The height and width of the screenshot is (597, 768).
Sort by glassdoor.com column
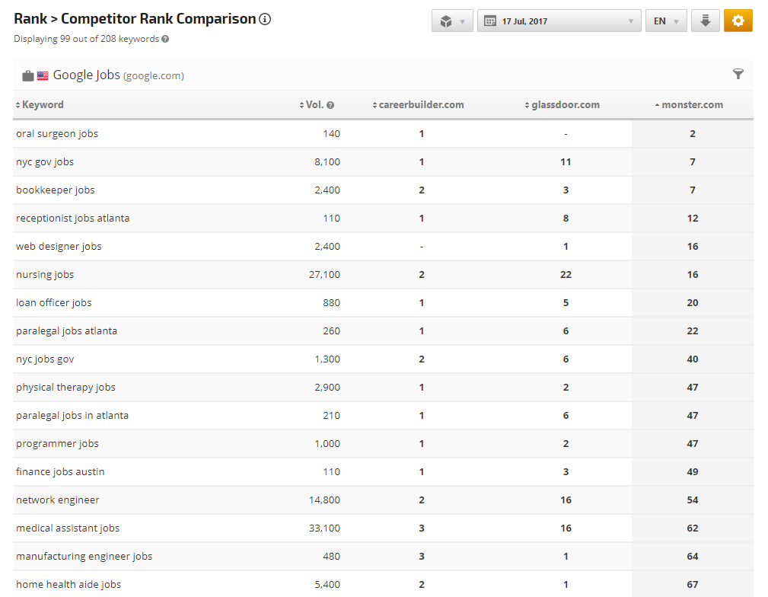point(566,105)
